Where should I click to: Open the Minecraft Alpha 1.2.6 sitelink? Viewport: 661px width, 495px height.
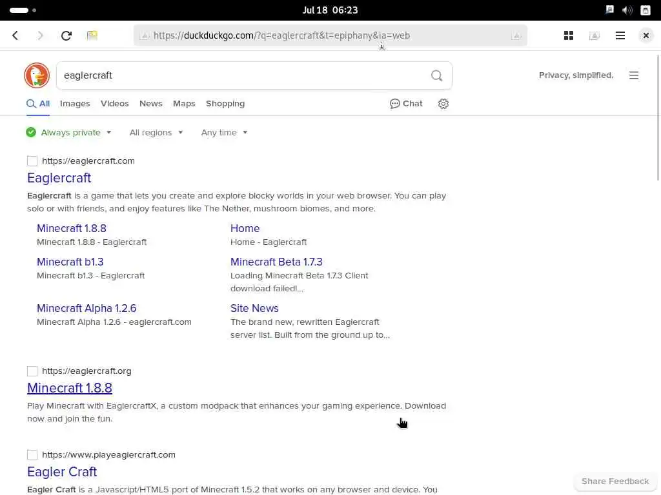(86, 308)
